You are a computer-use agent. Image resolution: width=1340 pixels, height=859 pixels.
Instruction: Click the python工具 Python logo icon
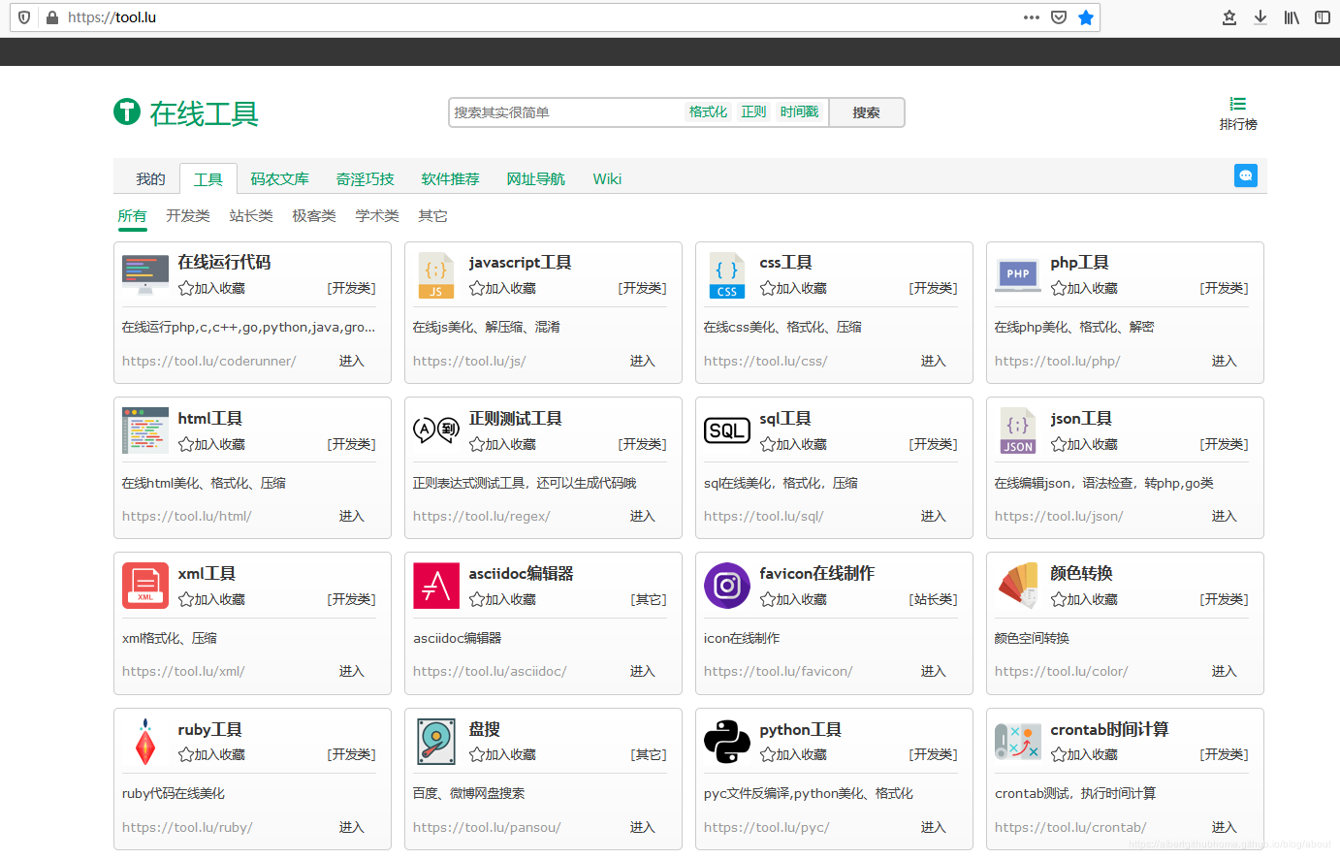tap(727, 742)
